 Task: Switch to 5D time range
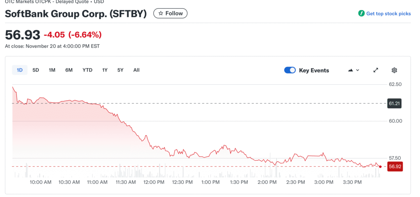tap(36, 70)
